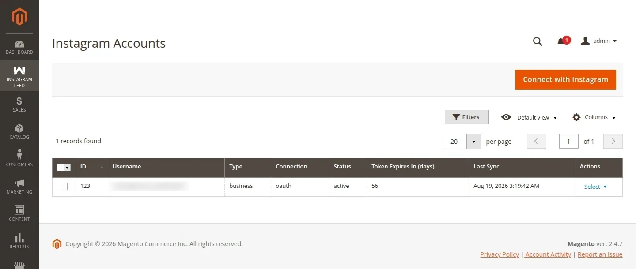Viewport: 636px width, 269px height.
Task: Open the Account Activity link
Action: (548, 254)
